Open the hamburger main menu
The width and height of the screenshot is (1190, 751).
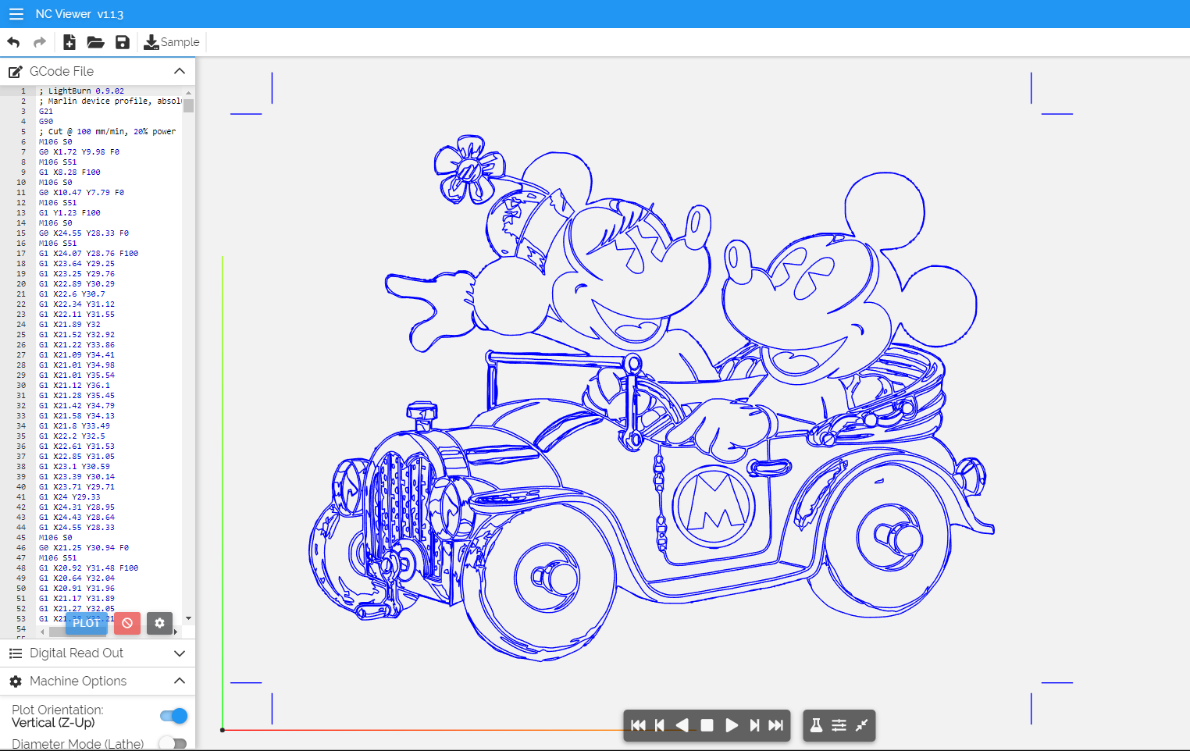pos(16,14)
